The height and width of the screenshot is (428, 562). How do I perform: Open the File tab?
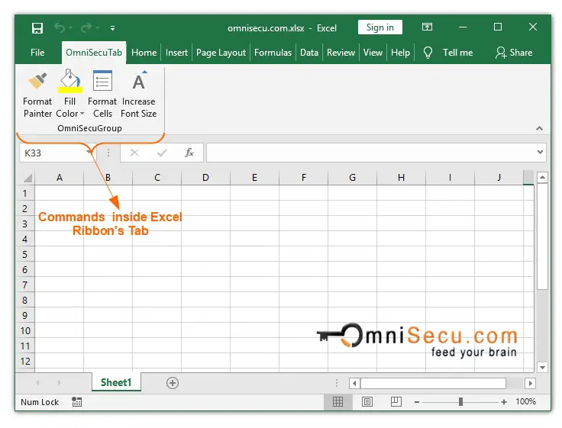point(37,53)
